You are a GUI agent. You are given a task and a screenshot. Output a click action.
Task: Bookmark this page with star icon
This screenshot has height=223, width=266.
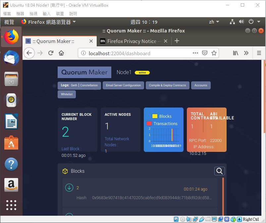(214, 53)
